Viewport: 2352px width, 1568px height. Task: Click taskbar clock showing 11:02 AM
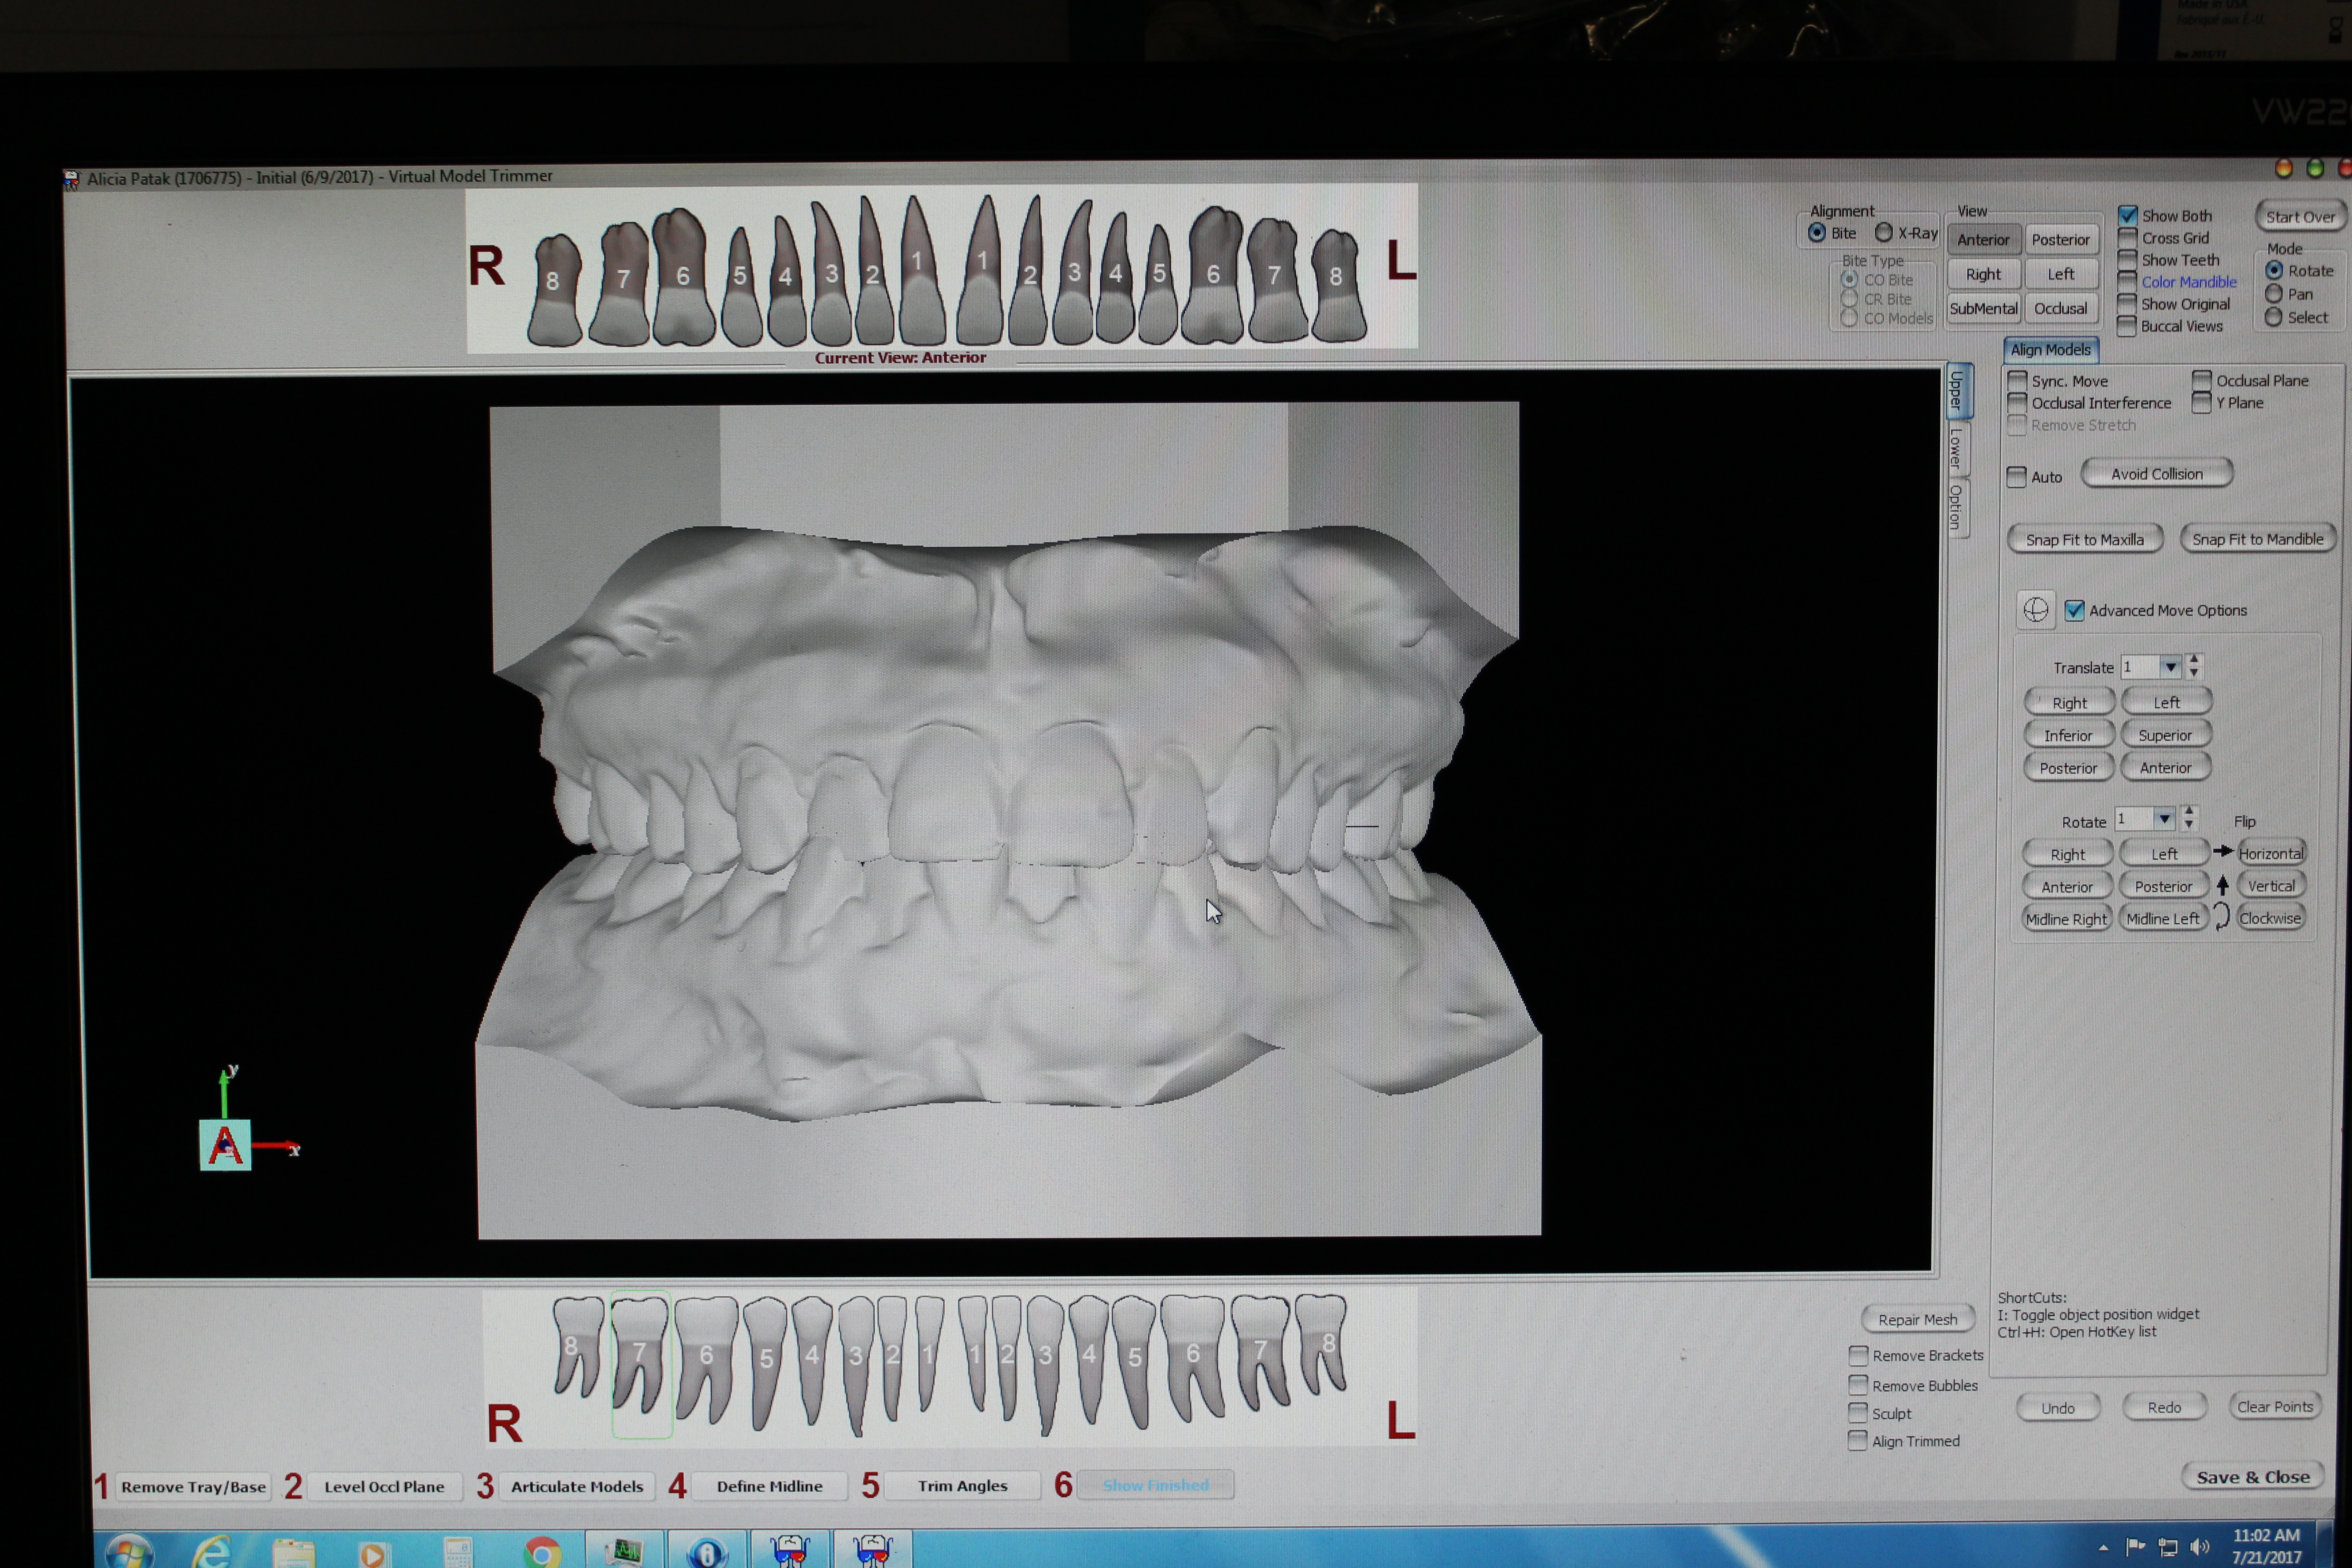[2266, 1546]
